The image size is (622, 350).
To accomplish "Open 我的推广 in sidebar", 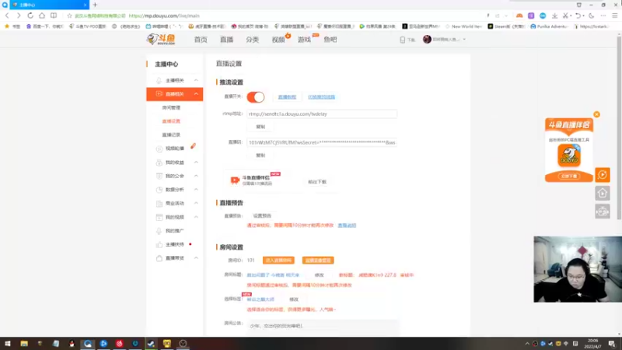I will tap(174, 230).
